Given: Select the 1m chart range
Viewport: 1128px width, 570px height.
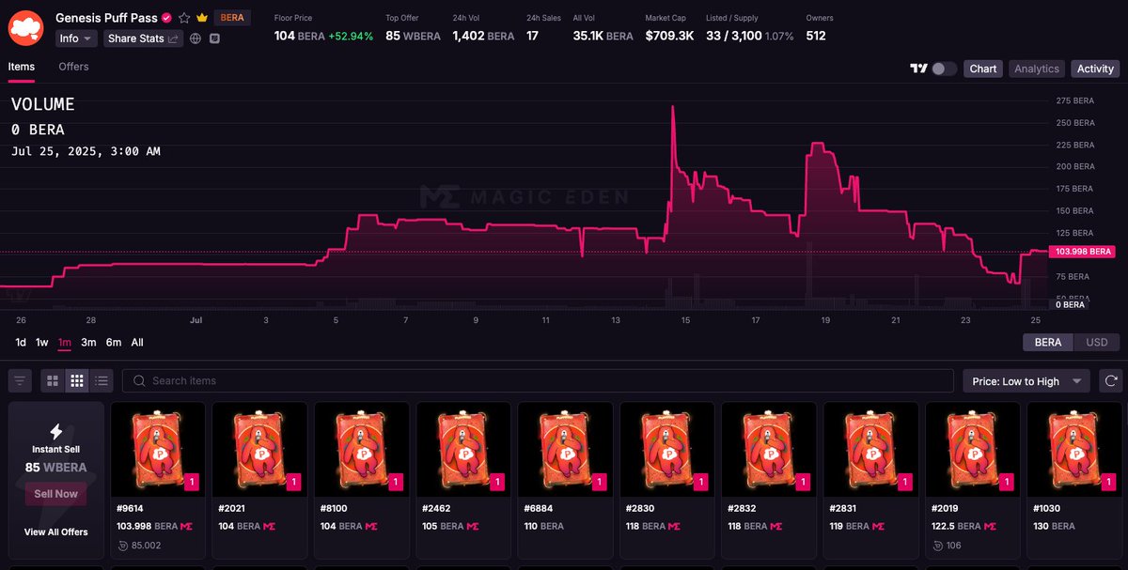Looking at the screenshot, I should (65, 343).
